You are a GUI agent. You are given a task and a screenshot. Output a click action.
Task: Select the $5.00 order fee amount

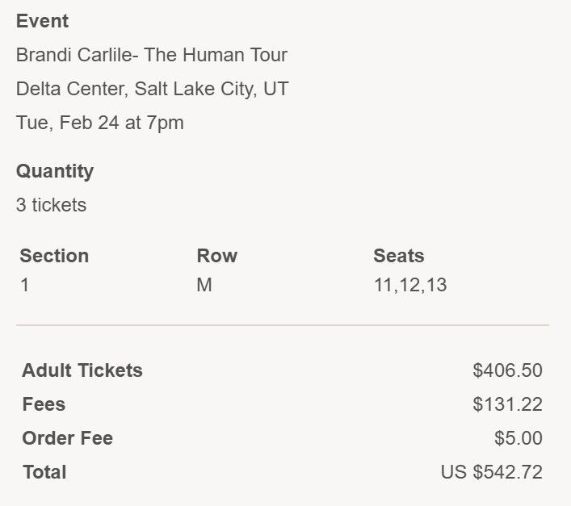click(x=518, y=438)
